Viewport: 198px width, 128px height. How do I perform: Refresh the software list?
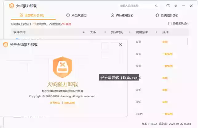click(168, 6)
